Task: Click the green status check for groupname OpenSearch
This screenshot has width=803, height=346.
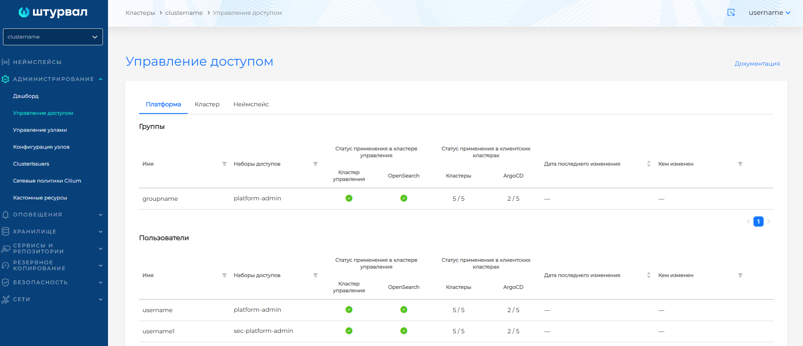Action: pos(404,198)
